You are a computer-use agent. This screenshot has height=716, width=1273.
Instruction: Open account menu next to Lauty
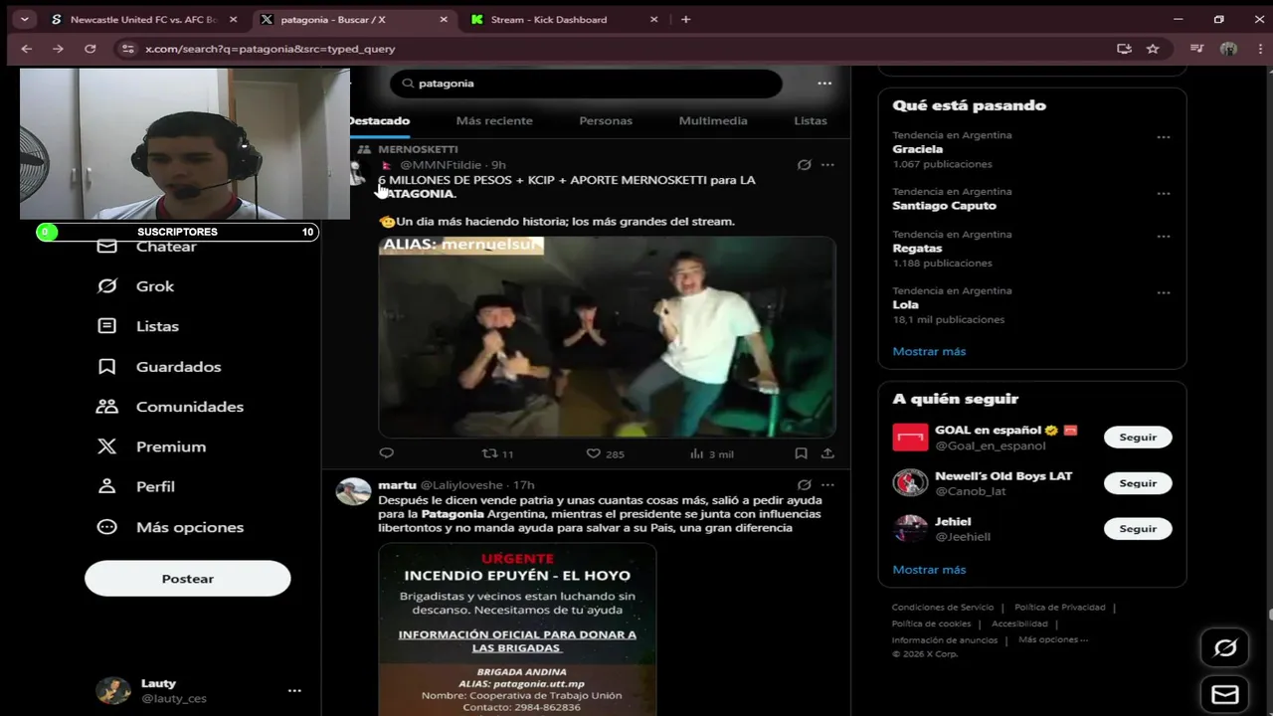294,690
